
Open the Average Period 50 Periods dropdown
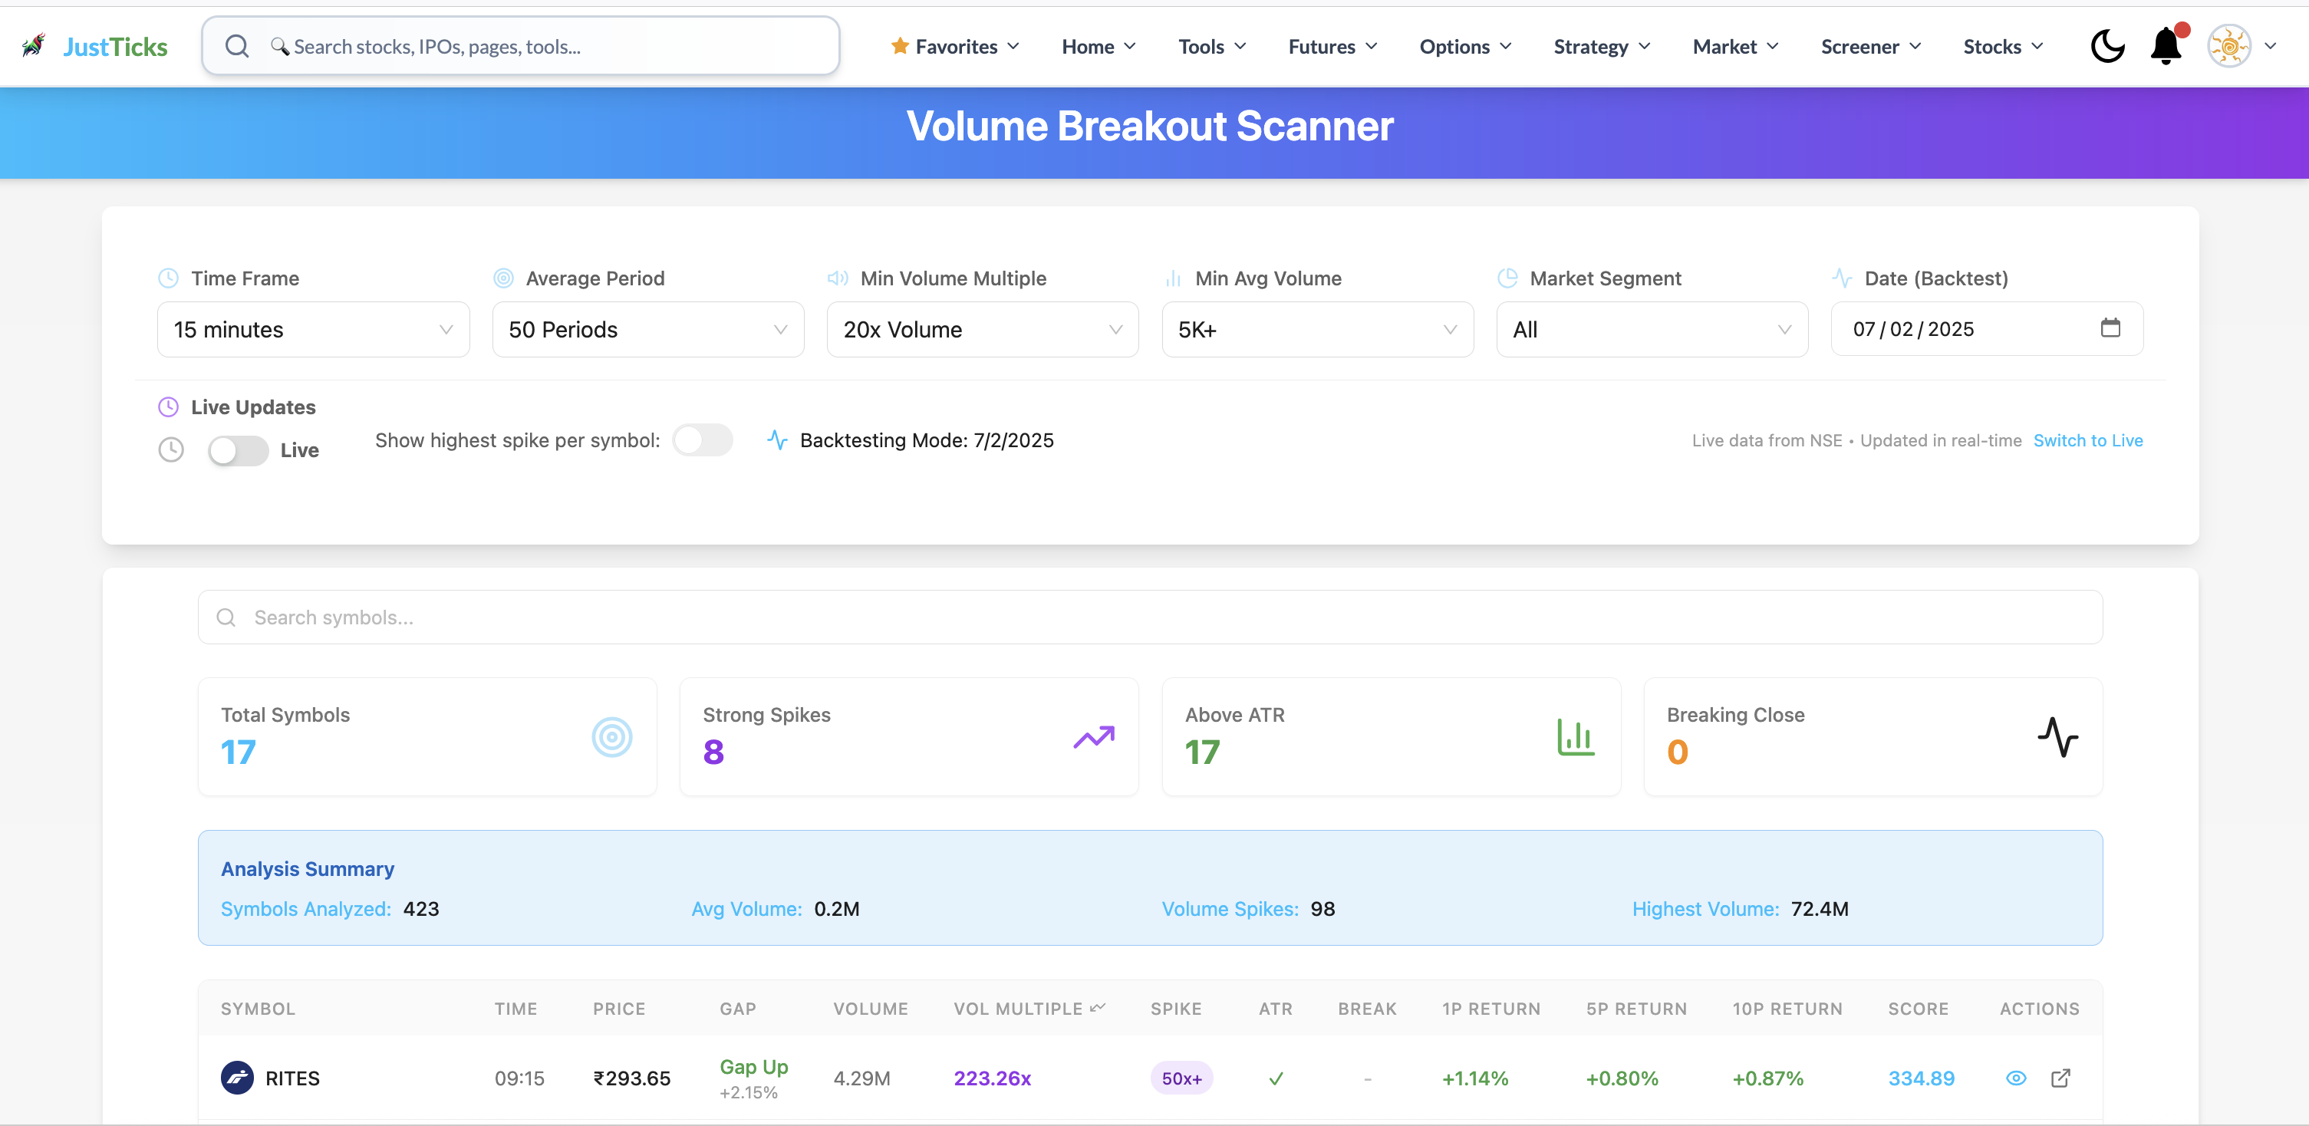point(648,329)
